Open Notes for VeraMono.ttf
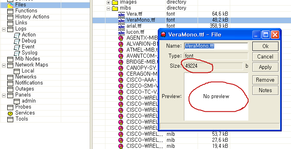 click(x=265, y=90)
